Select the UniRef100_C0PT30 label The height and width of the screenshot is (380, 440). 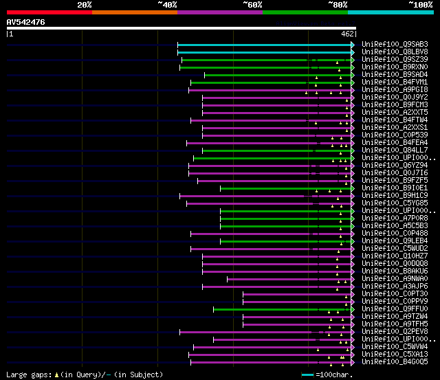click(x=395, y=294)
